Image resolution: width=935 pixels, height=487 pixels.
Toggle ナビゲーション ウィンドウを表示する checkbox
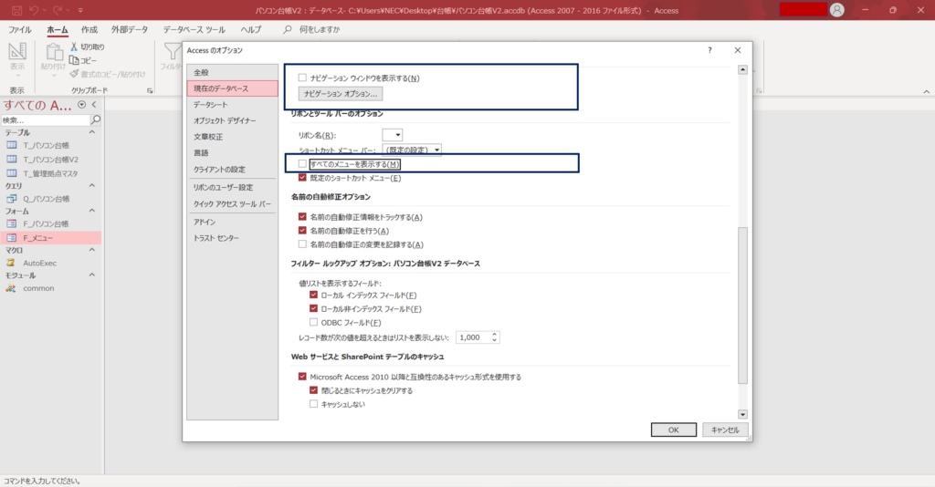(302, 78)
